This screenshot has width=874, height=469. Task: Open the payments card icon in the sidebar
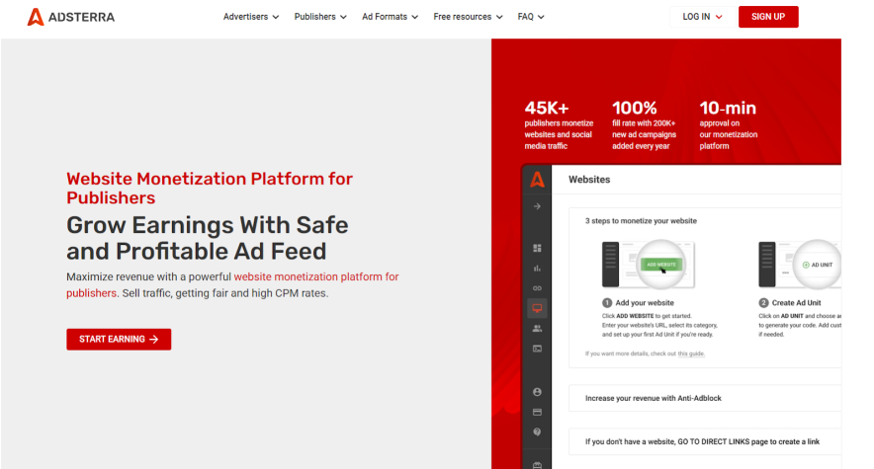click(x=537, y=412)
